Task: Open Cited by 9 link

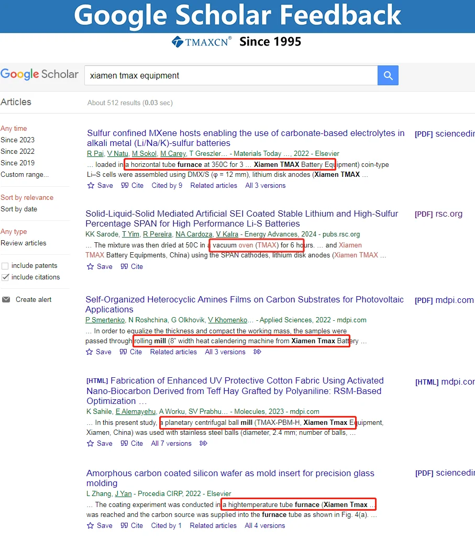Action: tap(167, 186)
